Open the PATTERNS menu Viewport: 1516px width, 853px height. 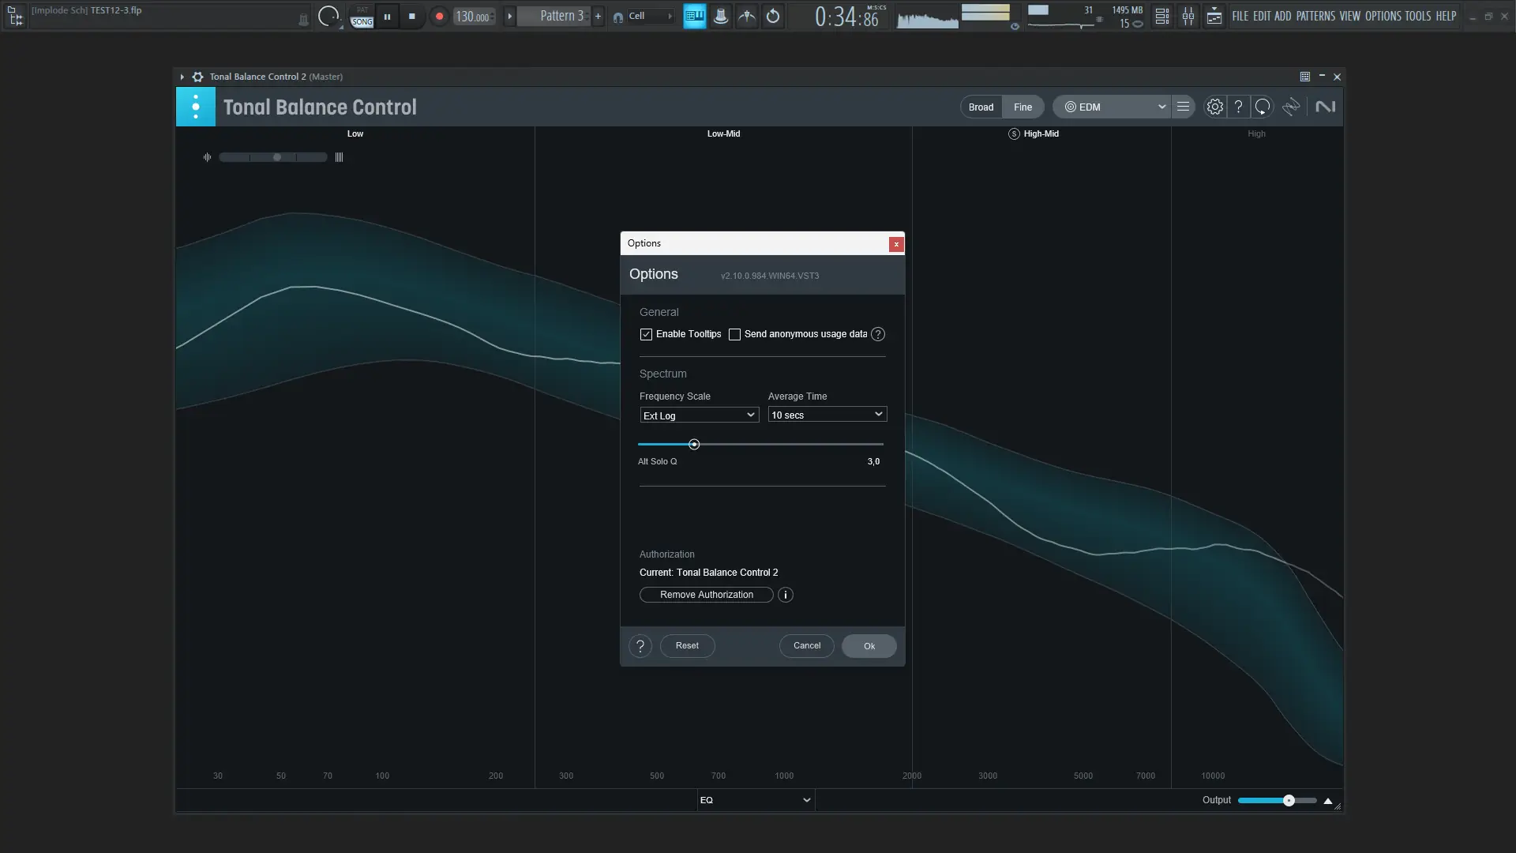click(x=1315, y=16)
